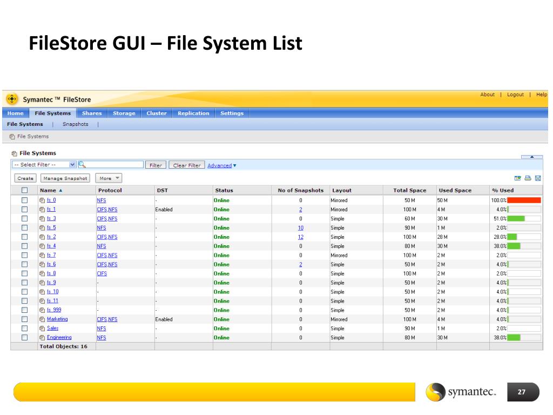Open the Replication tab
This screenshot has height=415, width=553.
click(x=193, y=113)
